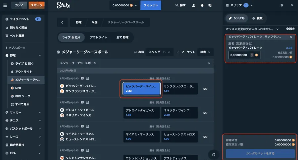Open the hamburger menu icon
Screen dimensions: 298x160
click(x=5, y=5)
